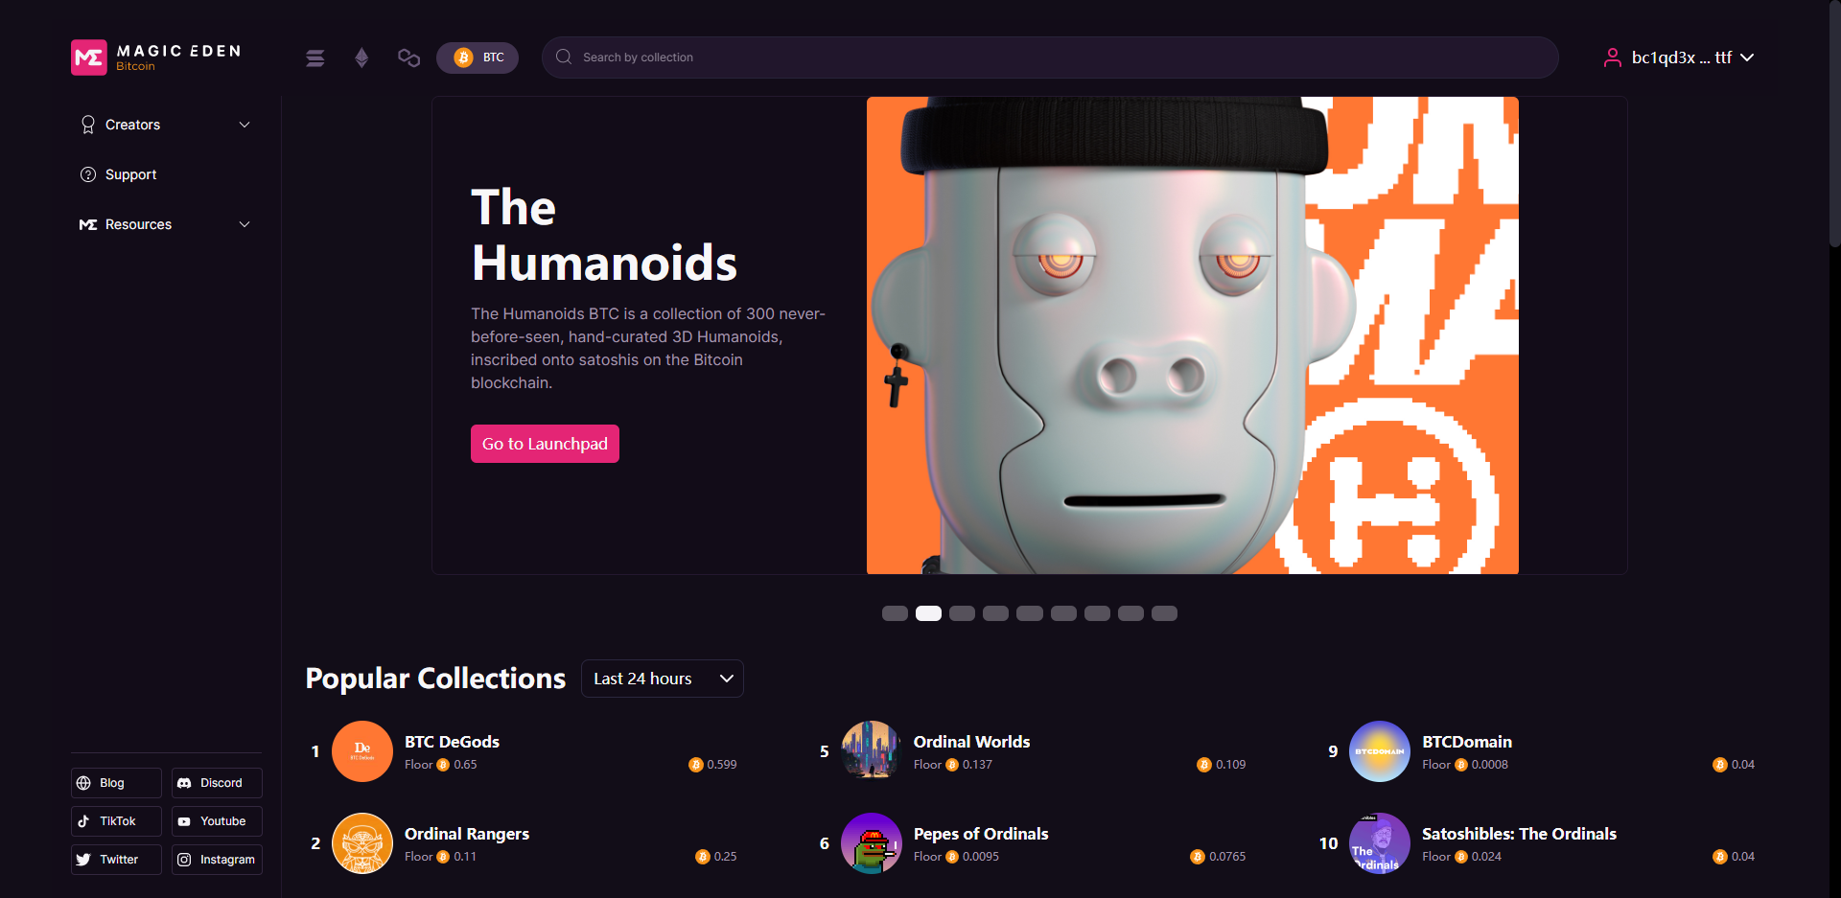Open the Last 24 hours dropdown

[x=663, y=679]
